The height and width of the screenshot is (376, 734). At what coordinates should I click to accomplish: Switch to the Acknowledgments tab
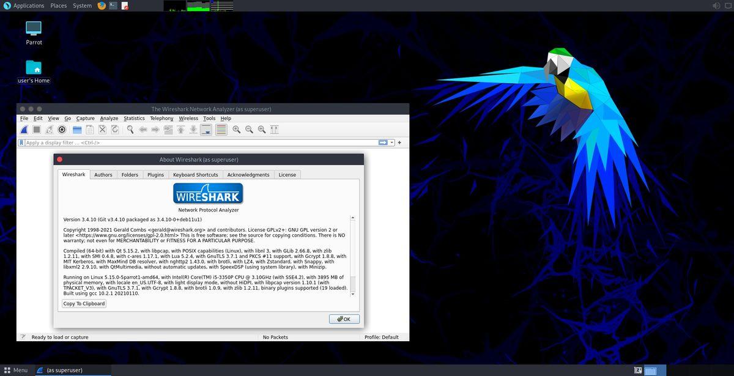click(x=248, y=175)
